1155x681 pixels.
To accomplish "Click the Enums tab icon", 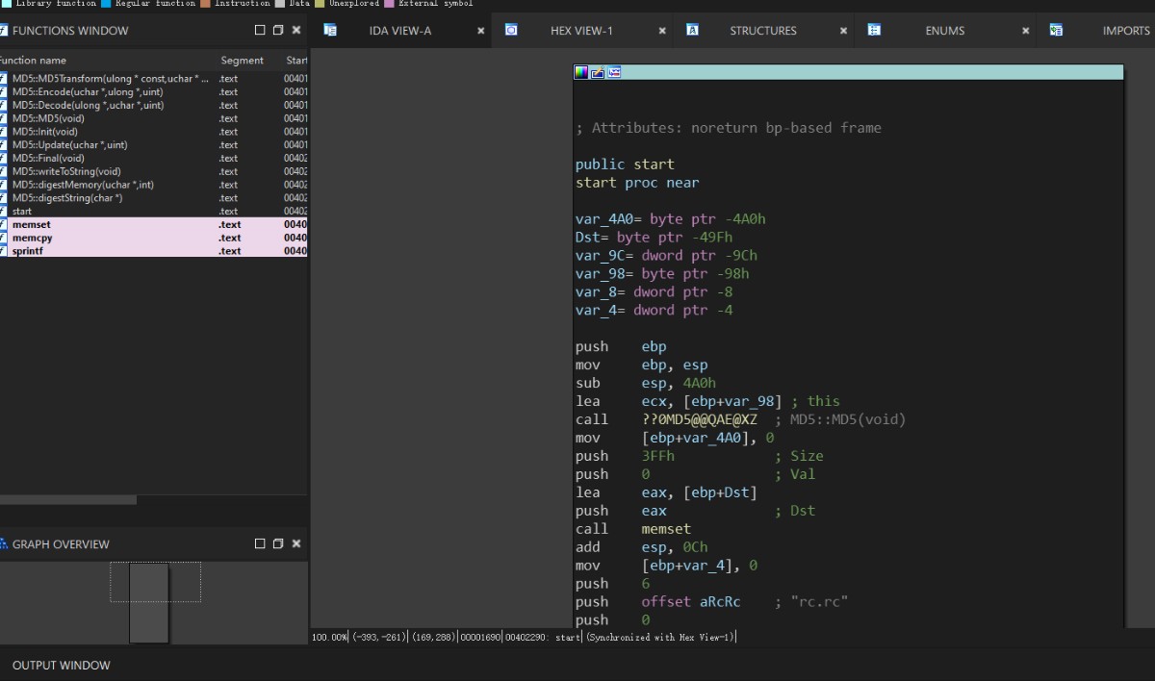I will 874,30.
